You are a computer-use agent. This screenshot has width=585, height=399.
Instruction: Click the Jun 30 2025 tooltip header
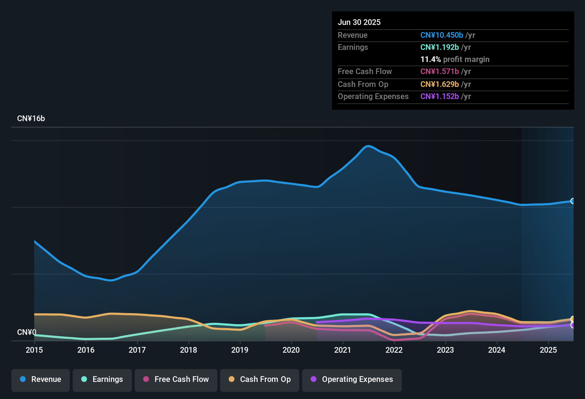tap(359, 22)
